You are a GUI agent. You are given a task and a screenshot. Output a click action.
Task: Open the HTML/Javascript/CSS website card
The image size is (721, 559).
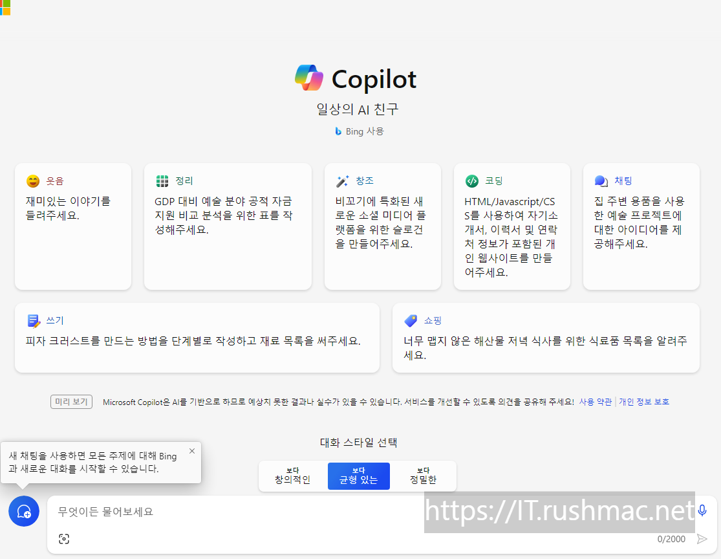pos(511,226)
